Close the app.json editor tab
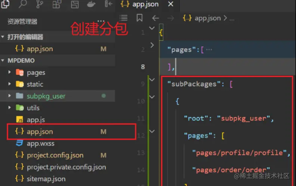 (x=170, y=4)
